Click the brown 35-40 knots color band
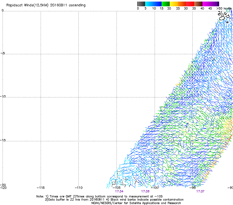Screen dimensions: 233x205 pos(198,4)
